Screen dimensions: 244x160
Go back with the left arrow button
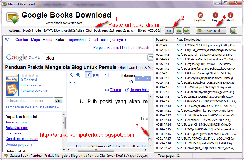click(x=179, y=30)
